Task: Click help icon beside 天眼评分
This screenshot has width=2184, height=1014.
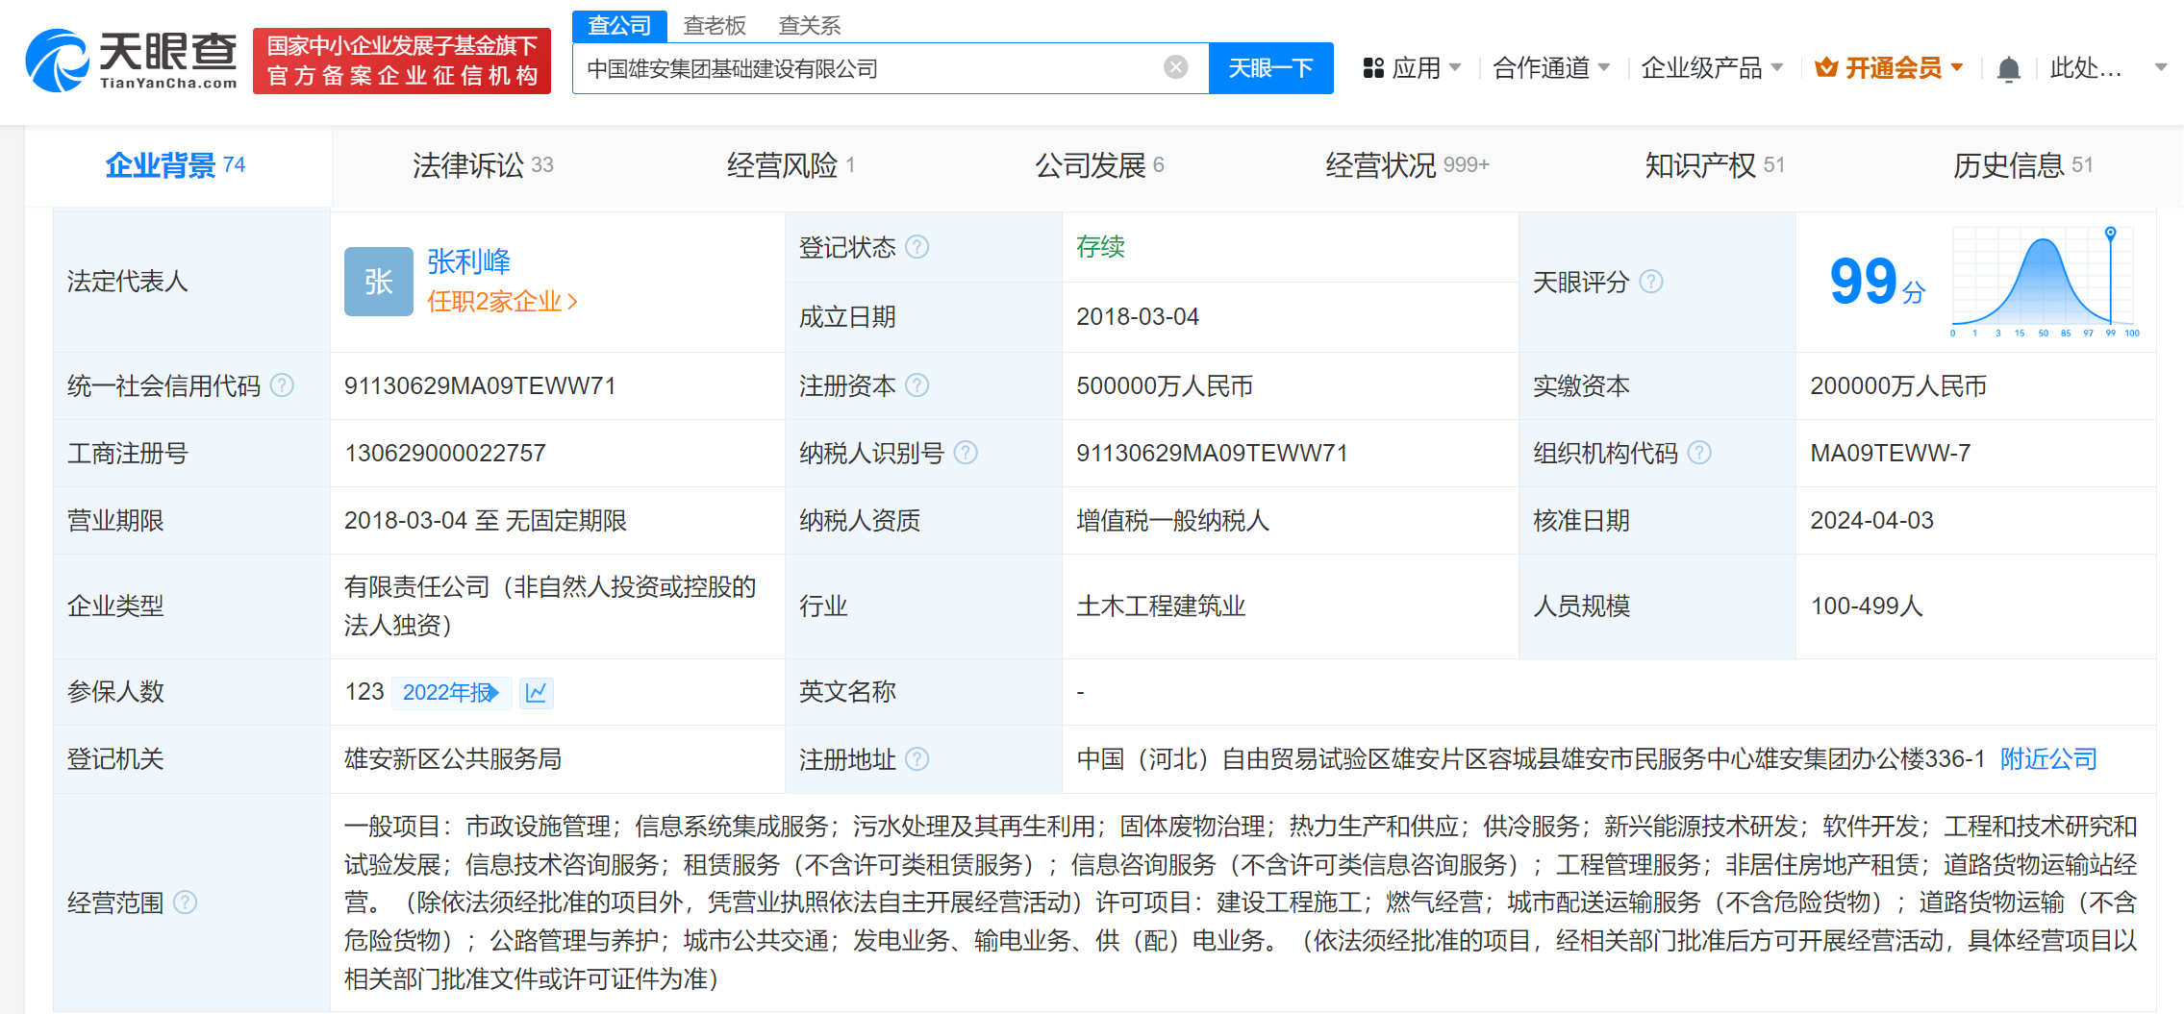Action: [1651, 282]
